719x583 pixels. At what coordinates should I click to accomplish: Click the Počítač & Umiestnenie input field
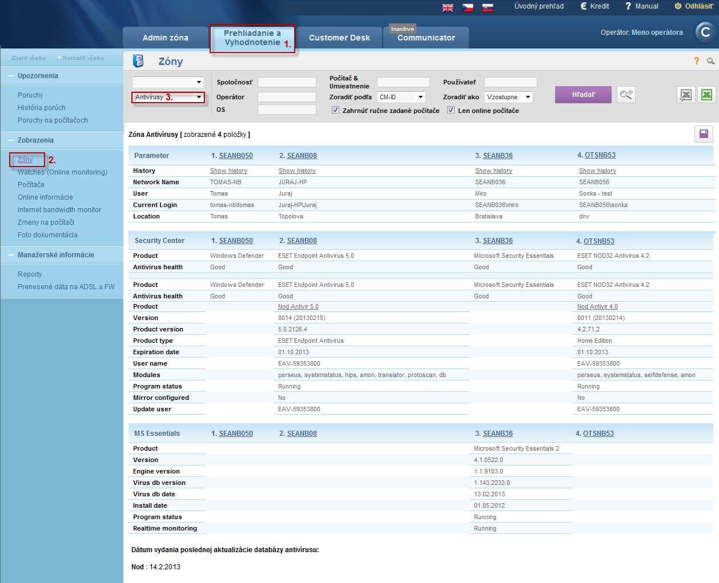403,82
